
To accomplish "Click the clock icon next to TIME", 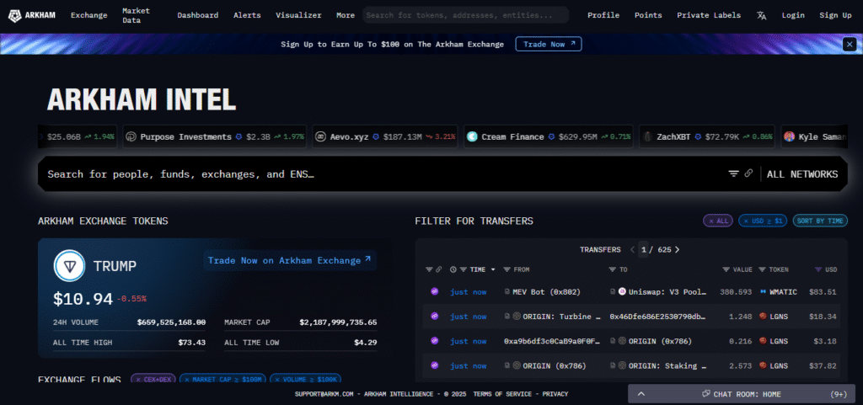I will 453,269.
